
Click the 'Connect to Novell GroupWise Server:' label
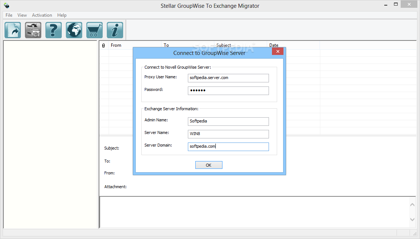(178, 68)
